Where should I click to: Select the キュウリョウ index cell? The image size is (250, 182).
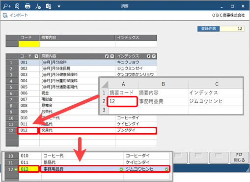136,62
